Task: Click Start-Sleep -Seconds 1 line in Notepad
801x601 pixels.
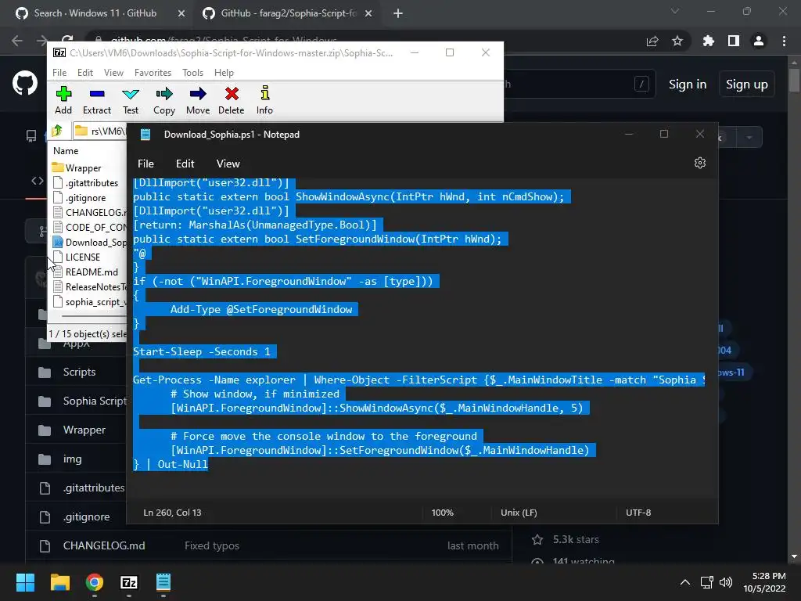Action: pos(202,351)
